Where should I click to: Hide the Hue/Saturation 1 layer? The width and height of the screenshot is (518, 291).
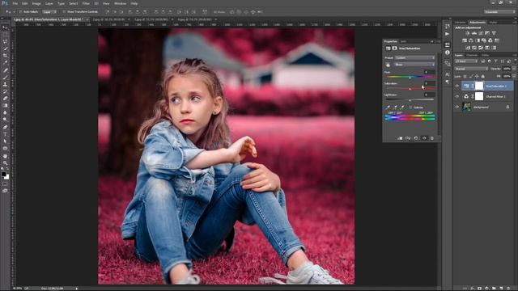pos(457,86)
